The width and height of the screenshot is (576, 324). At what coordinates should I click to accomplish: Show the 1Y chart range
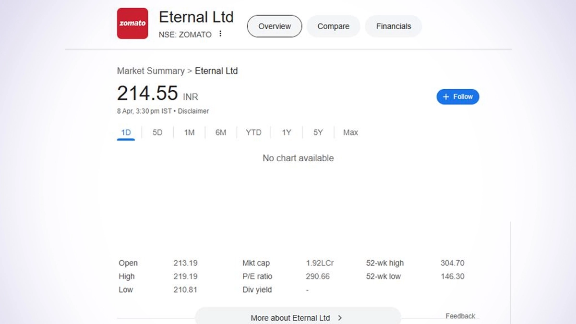[x=287, y=132]
